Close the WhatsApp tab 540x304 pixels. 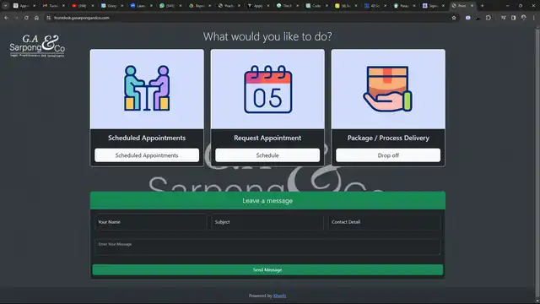(181, 6)
